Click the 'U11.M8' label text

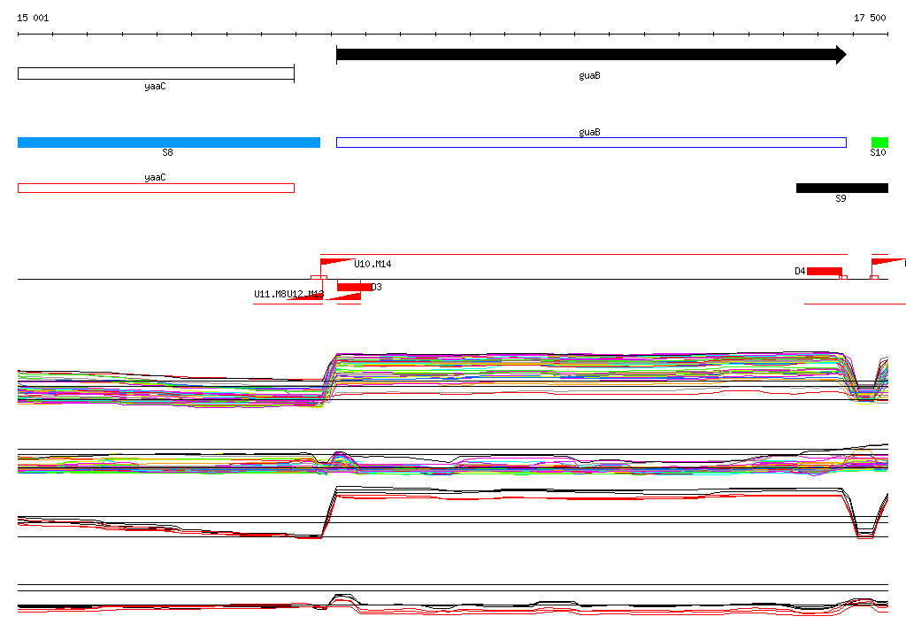[270, 295]
